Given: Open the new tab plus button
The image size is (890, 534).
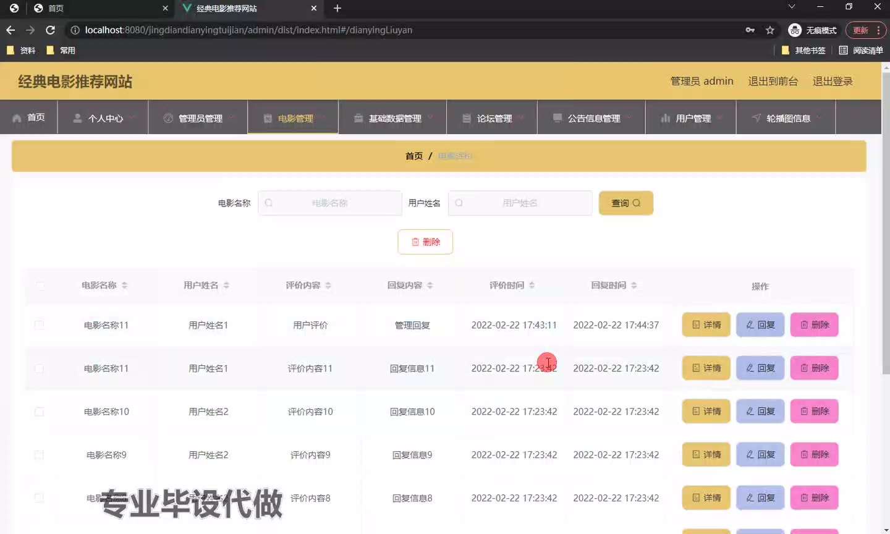Looking at the screenshot, I should 337,8.
